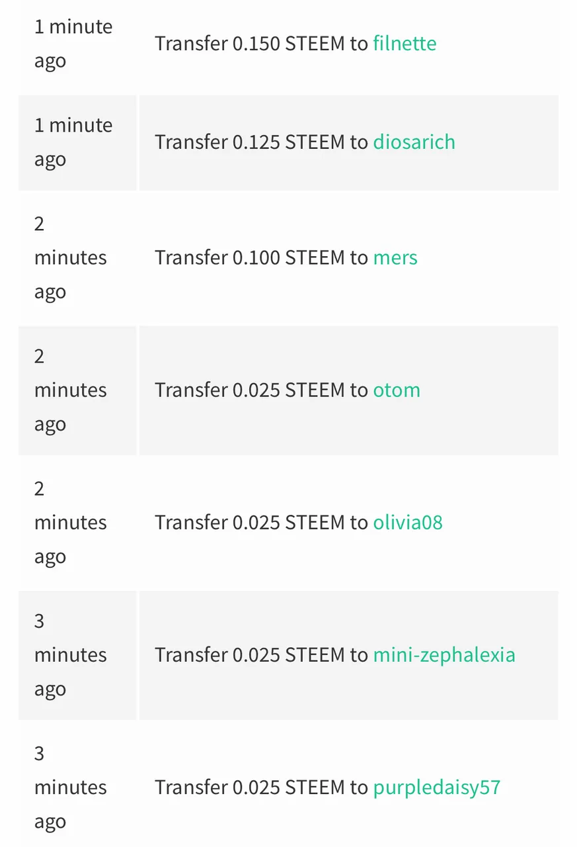Click the timestamp beside the otom transfer
Viewport: 577px width, 847px height.
point(70,390)
